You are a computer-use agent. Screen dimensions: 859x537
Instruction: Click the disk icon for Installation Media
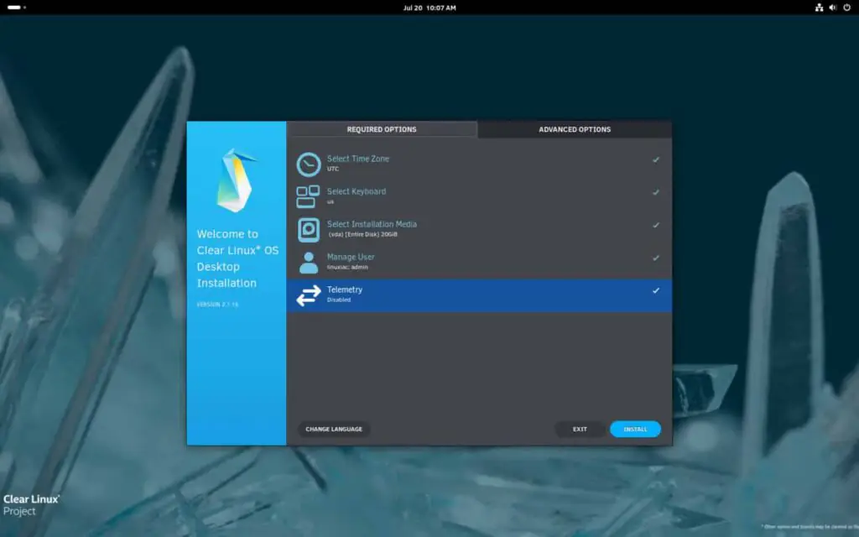pyautogui.click(x=308, y=229)
